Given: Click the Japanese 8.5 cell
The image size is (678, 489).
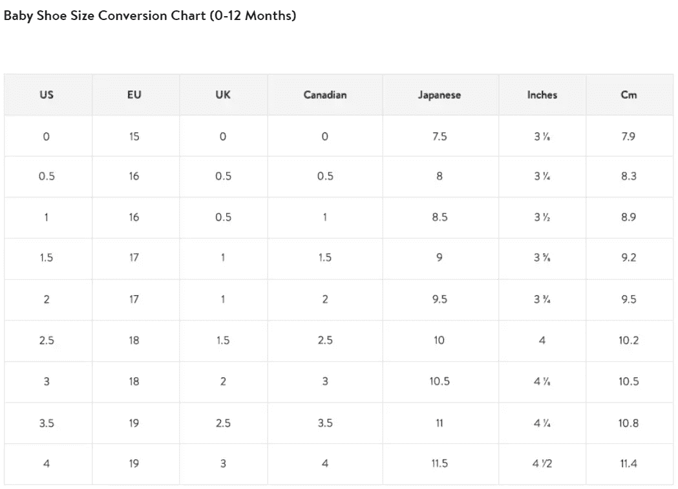Looking at the screenshot, I should tap(440, 217).
